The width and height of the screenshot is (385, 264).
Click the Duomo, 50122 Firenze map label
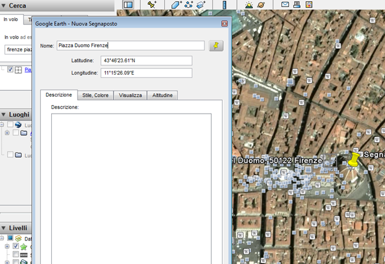[x=277, y=161]
